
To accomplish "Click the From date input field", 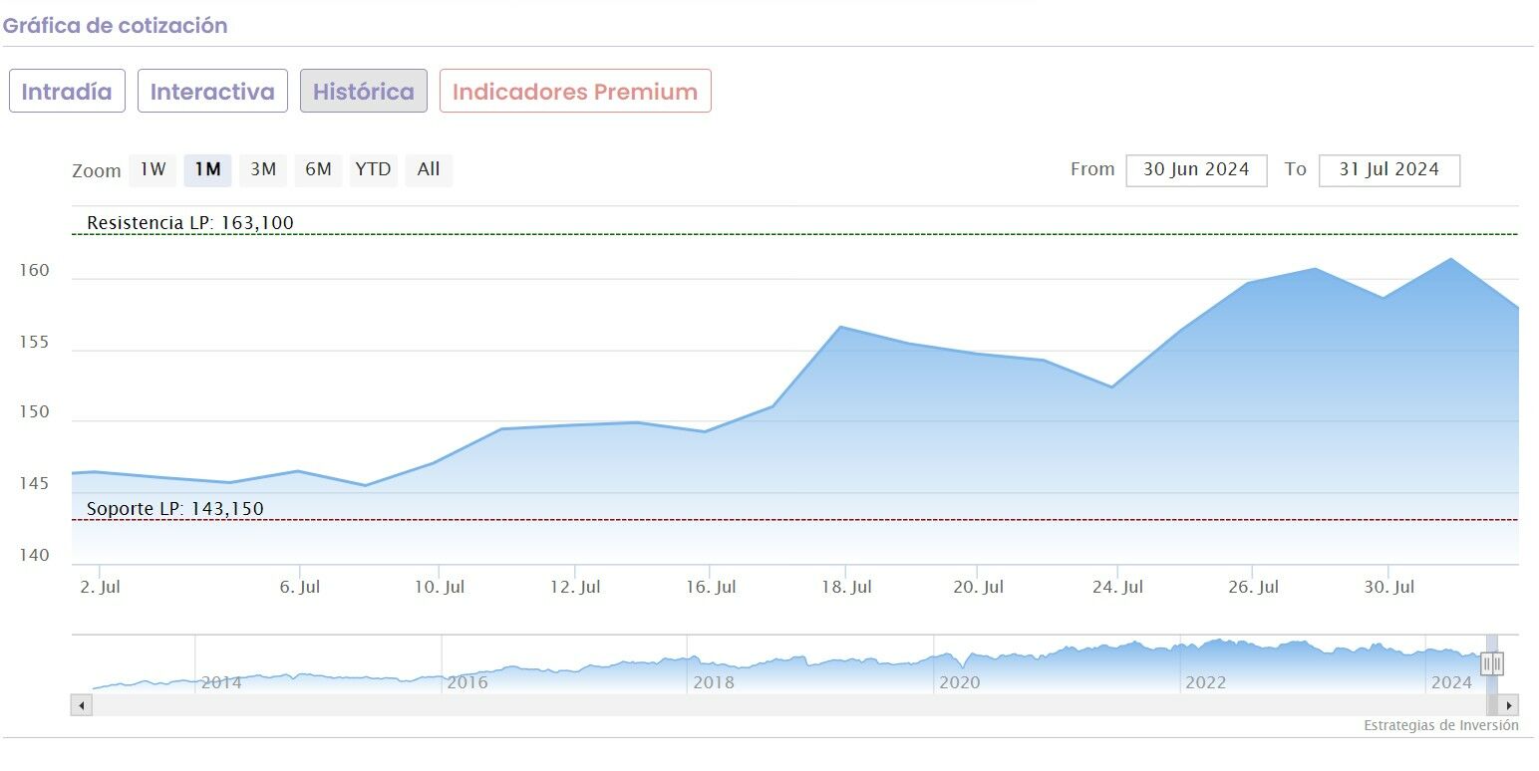I will [1196, 169].
